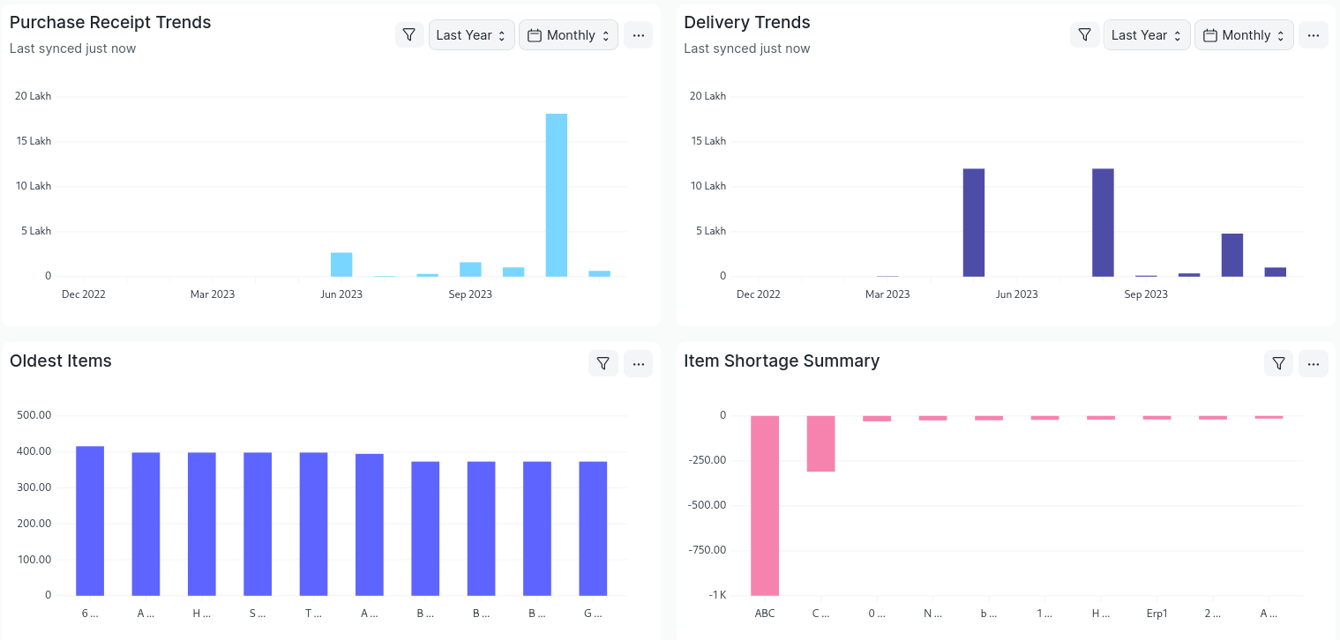1340x640 pixels.
Task: Select the 'G ...' bar in Oldest Items
Action: point(593,529)
